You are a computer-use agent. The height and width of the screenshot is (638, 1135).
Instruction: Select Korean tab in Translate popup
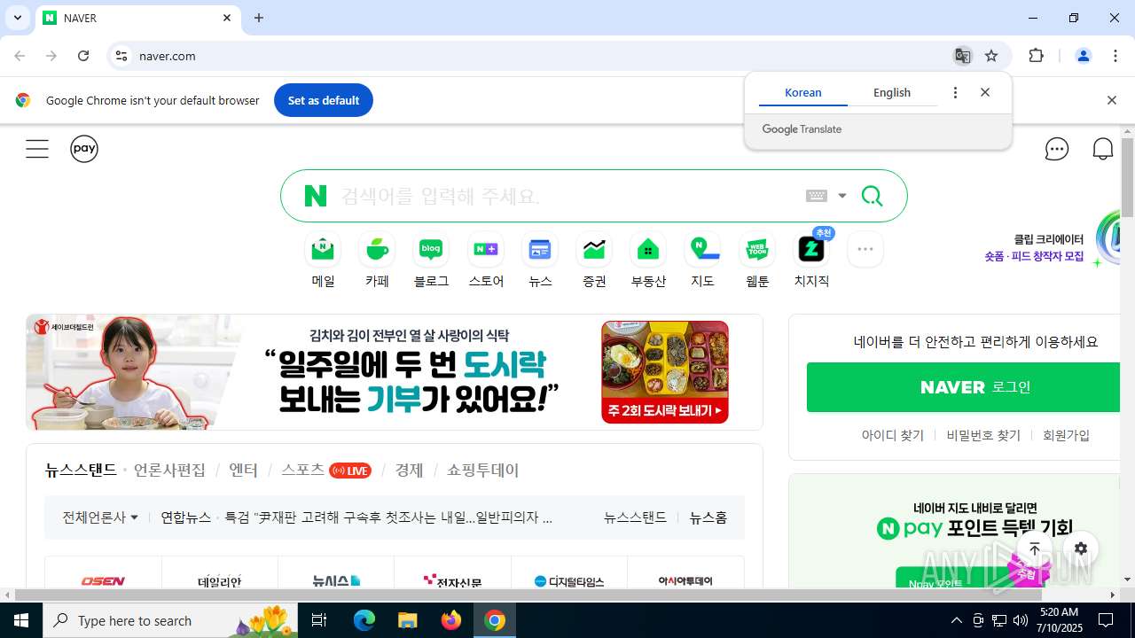click(x=803, y=92)
